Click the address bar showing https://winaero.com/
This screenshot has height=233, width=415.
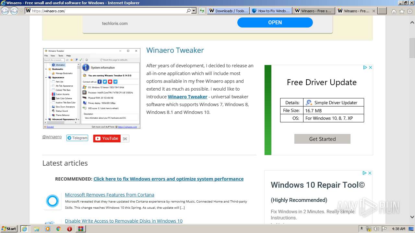(x=105, y=11)
